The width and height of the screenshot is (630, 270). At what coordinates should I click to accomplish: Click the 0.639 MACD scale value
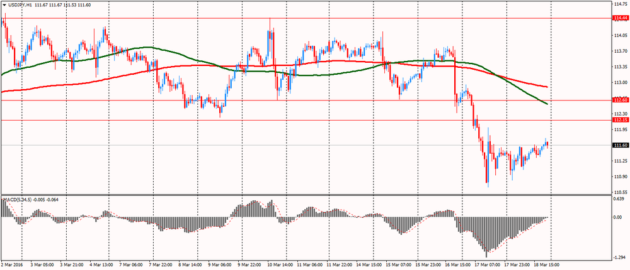pos(620,199)
